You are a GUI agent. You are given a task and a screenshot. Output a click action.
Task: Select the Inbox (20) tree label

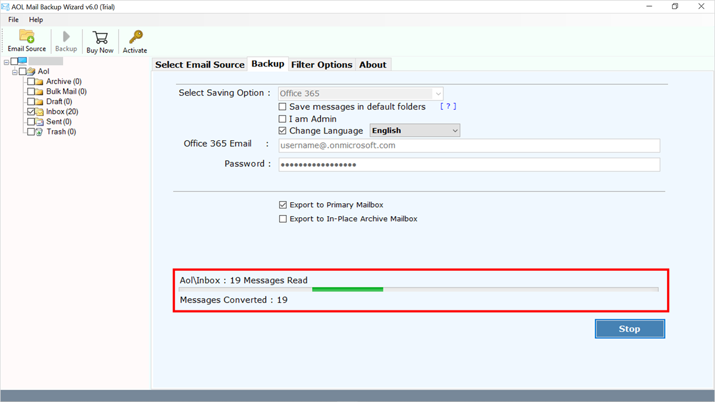62,112
